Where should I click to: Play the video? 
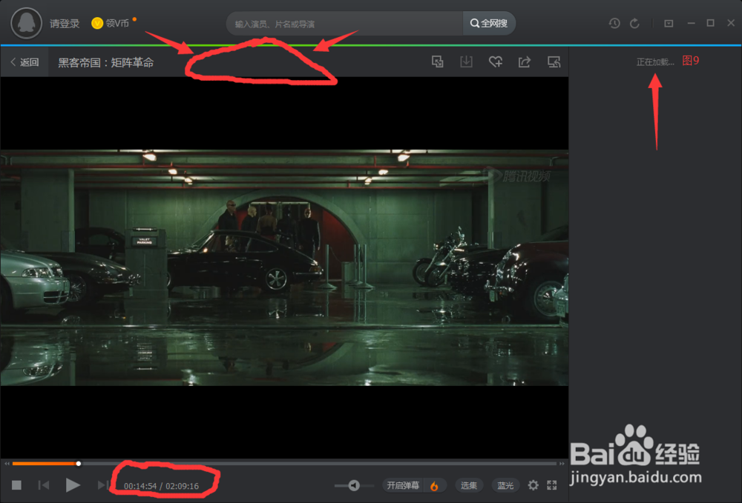73,485
